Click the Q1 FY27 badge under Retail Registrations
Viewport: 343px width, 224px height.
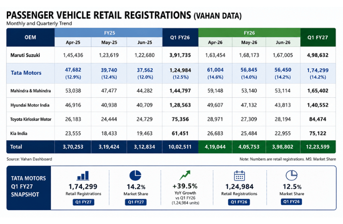coord(83,202)
